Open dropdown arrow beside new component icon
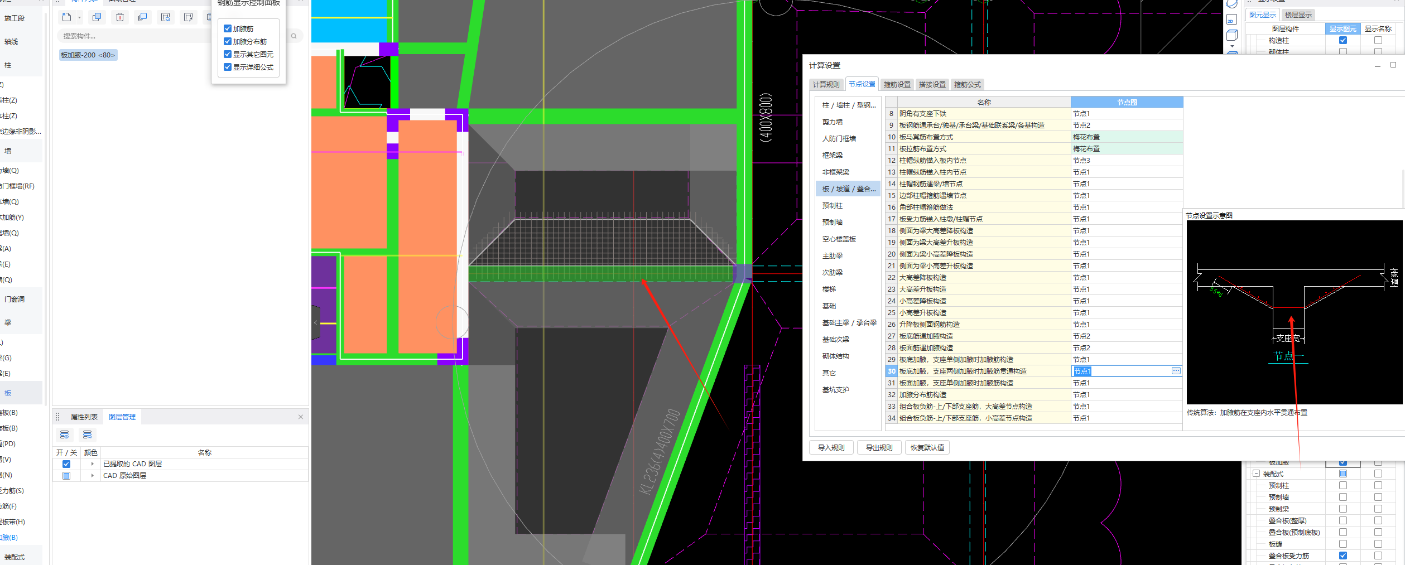 [x=79, y=17]
